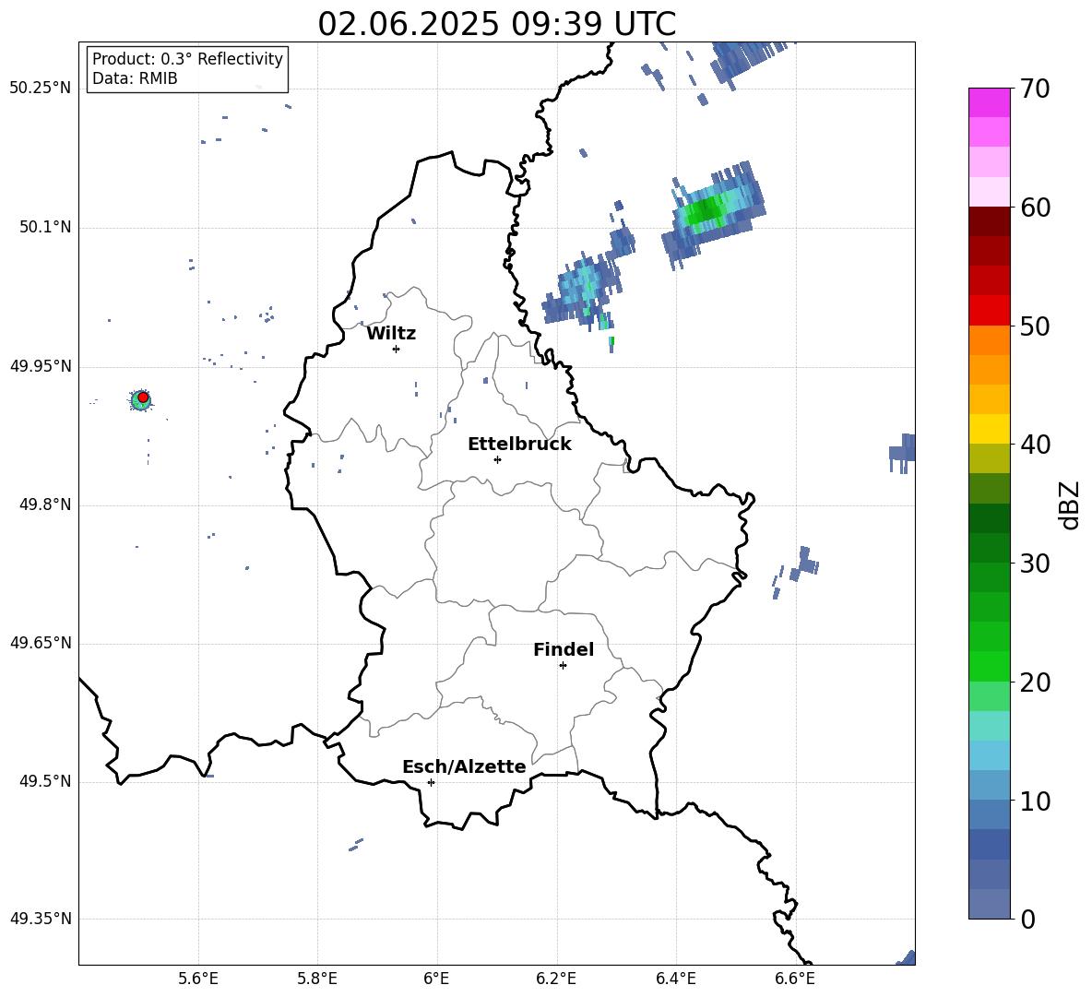The width and height of the screenshot is (1092, 997).
Task: Click the Ettelbruck location cross marker
Action: click(x=497, y=459)
